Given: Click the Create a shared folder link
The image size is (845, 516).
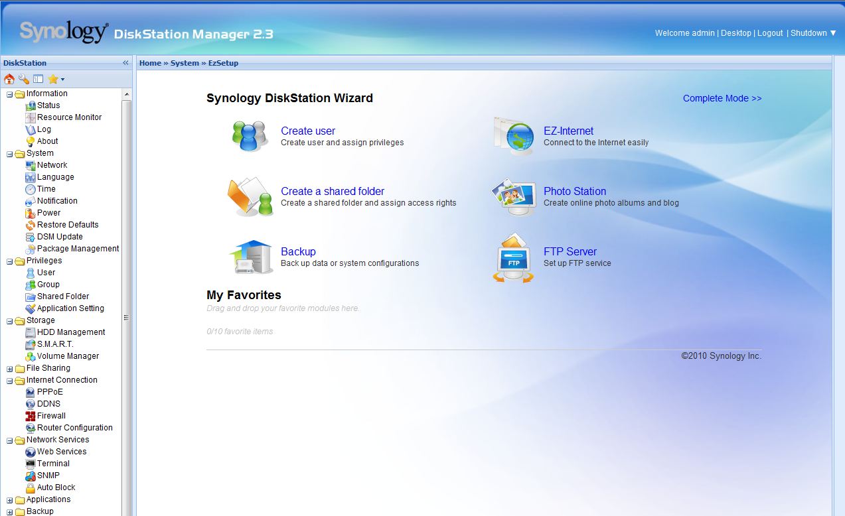Looking at the screenshot, I should click(333, 191).
